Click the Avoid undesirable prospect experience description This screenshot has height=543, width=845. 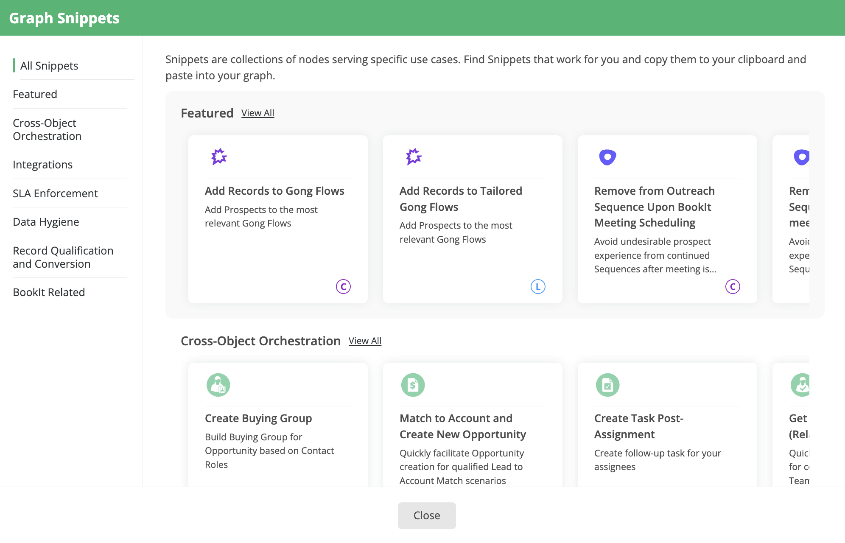[x=655, y=255]
